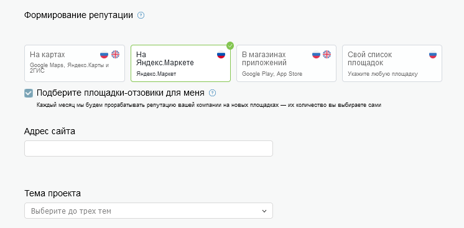This screenshot has height=228, width=464.
Task: Click the Тема проекта label
Action: [x=52, y=193]
